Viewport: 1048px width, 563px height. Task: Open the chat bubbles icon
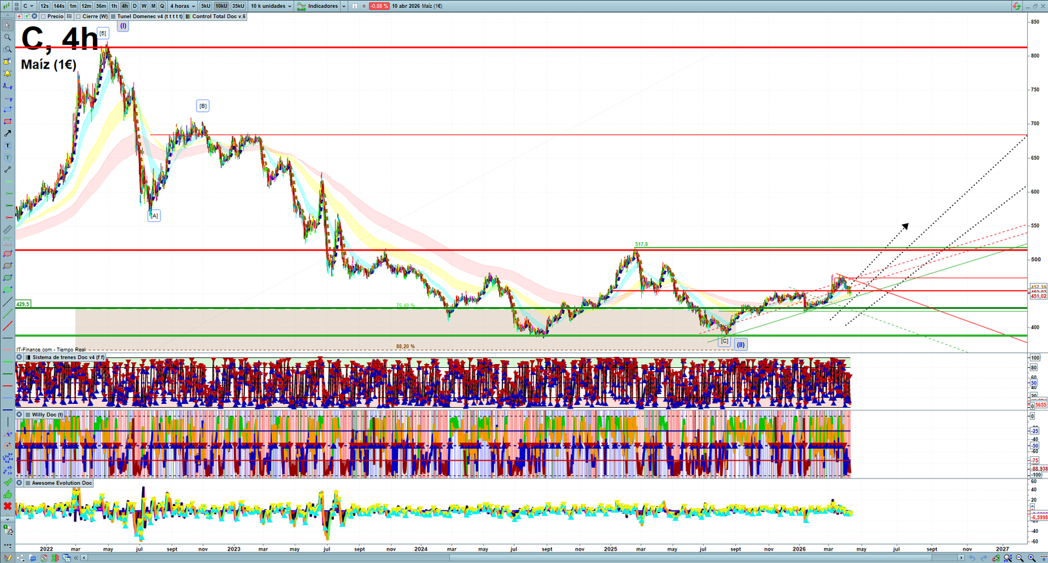coord(32,558)
